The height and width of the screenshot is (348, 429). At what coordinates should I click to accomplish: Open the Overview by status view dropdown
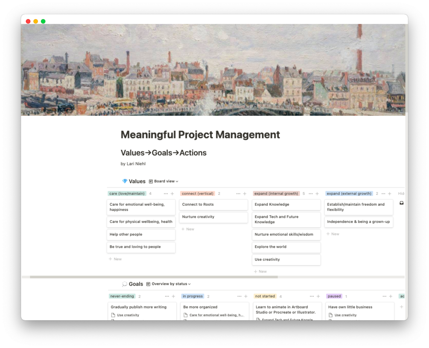tap(169, 284)
